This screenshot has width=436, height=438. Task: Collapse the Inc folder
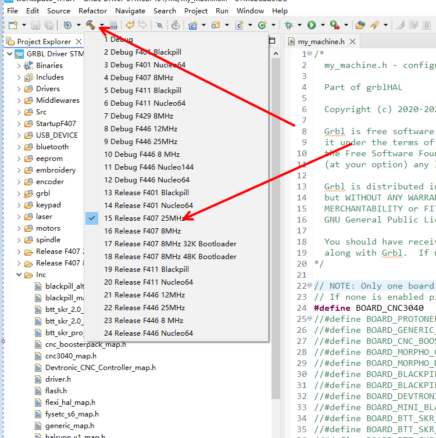[x=19, y=275]
